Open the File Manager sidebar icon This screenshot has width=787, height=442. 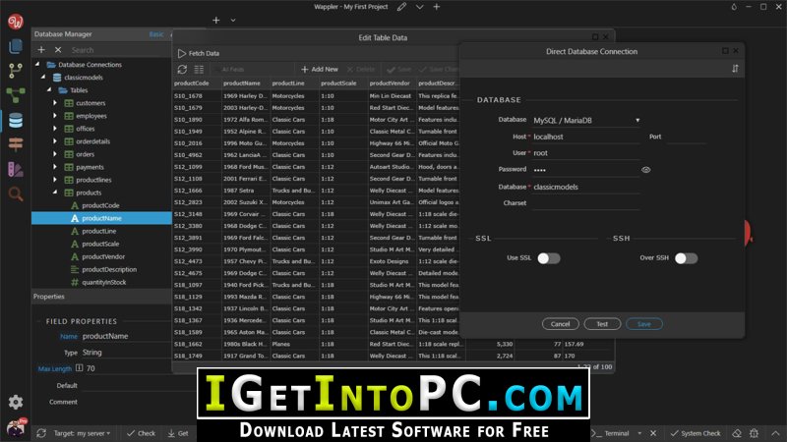click(16, 46)
